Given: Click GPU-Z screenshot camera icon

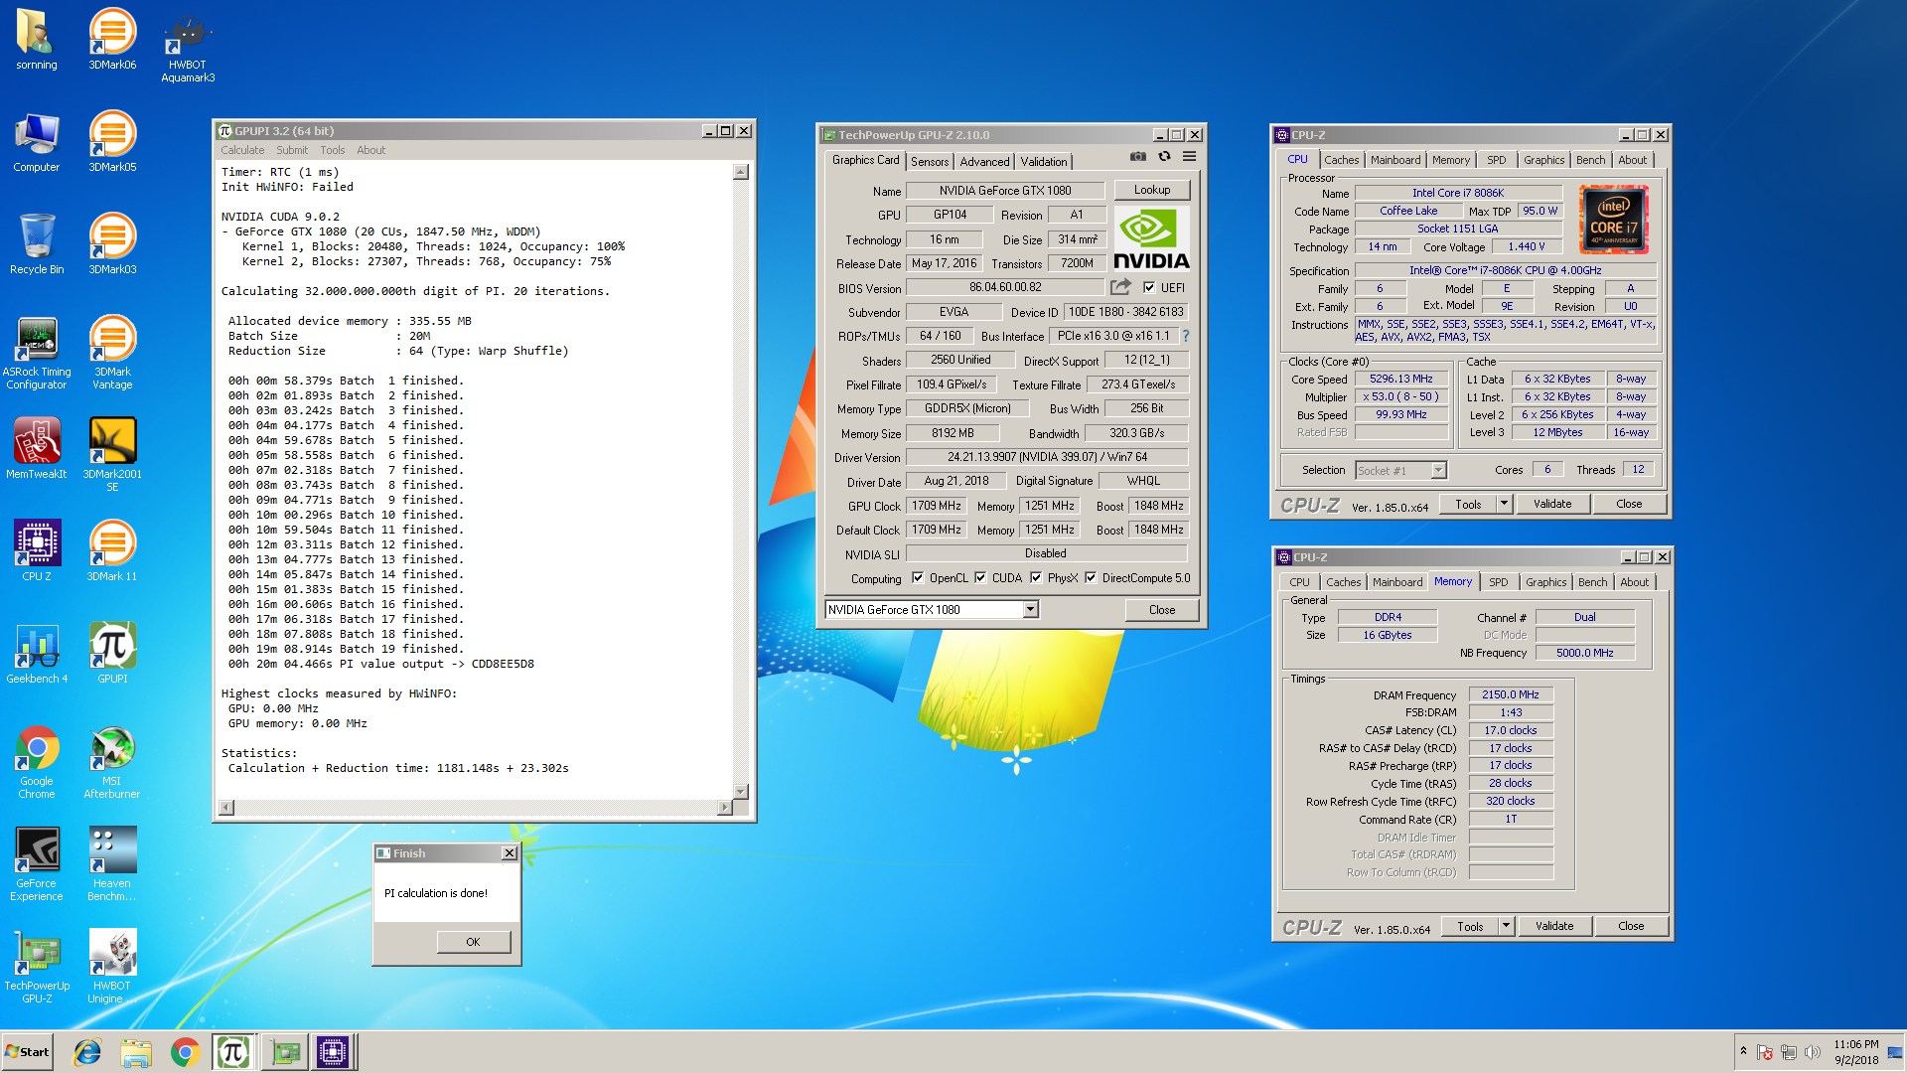Looking at the screenshot, I should pyautogui.click(x=1138, y=157).
